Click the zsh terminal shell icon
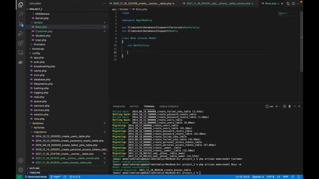This screenshot has width=319, height=179. point(269,106)
